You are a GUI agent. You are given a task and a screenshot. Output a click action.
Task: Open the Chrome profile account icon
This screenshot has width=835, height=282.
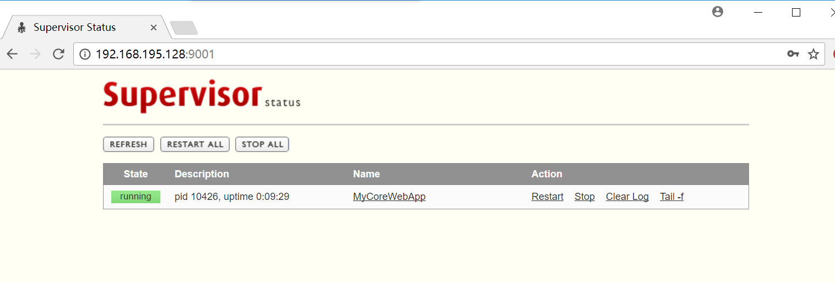(x=717, y=12)
